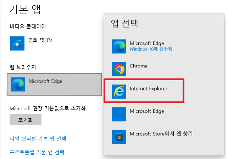The height and width of the screenshot is (159, 228).
Task: Open 파일 형식별 기본 앱 선택 link
Action: click(x=38, y=139)
